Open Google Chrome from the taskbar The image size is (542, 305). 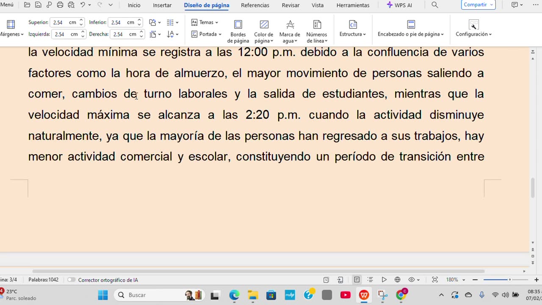point(401,295)
